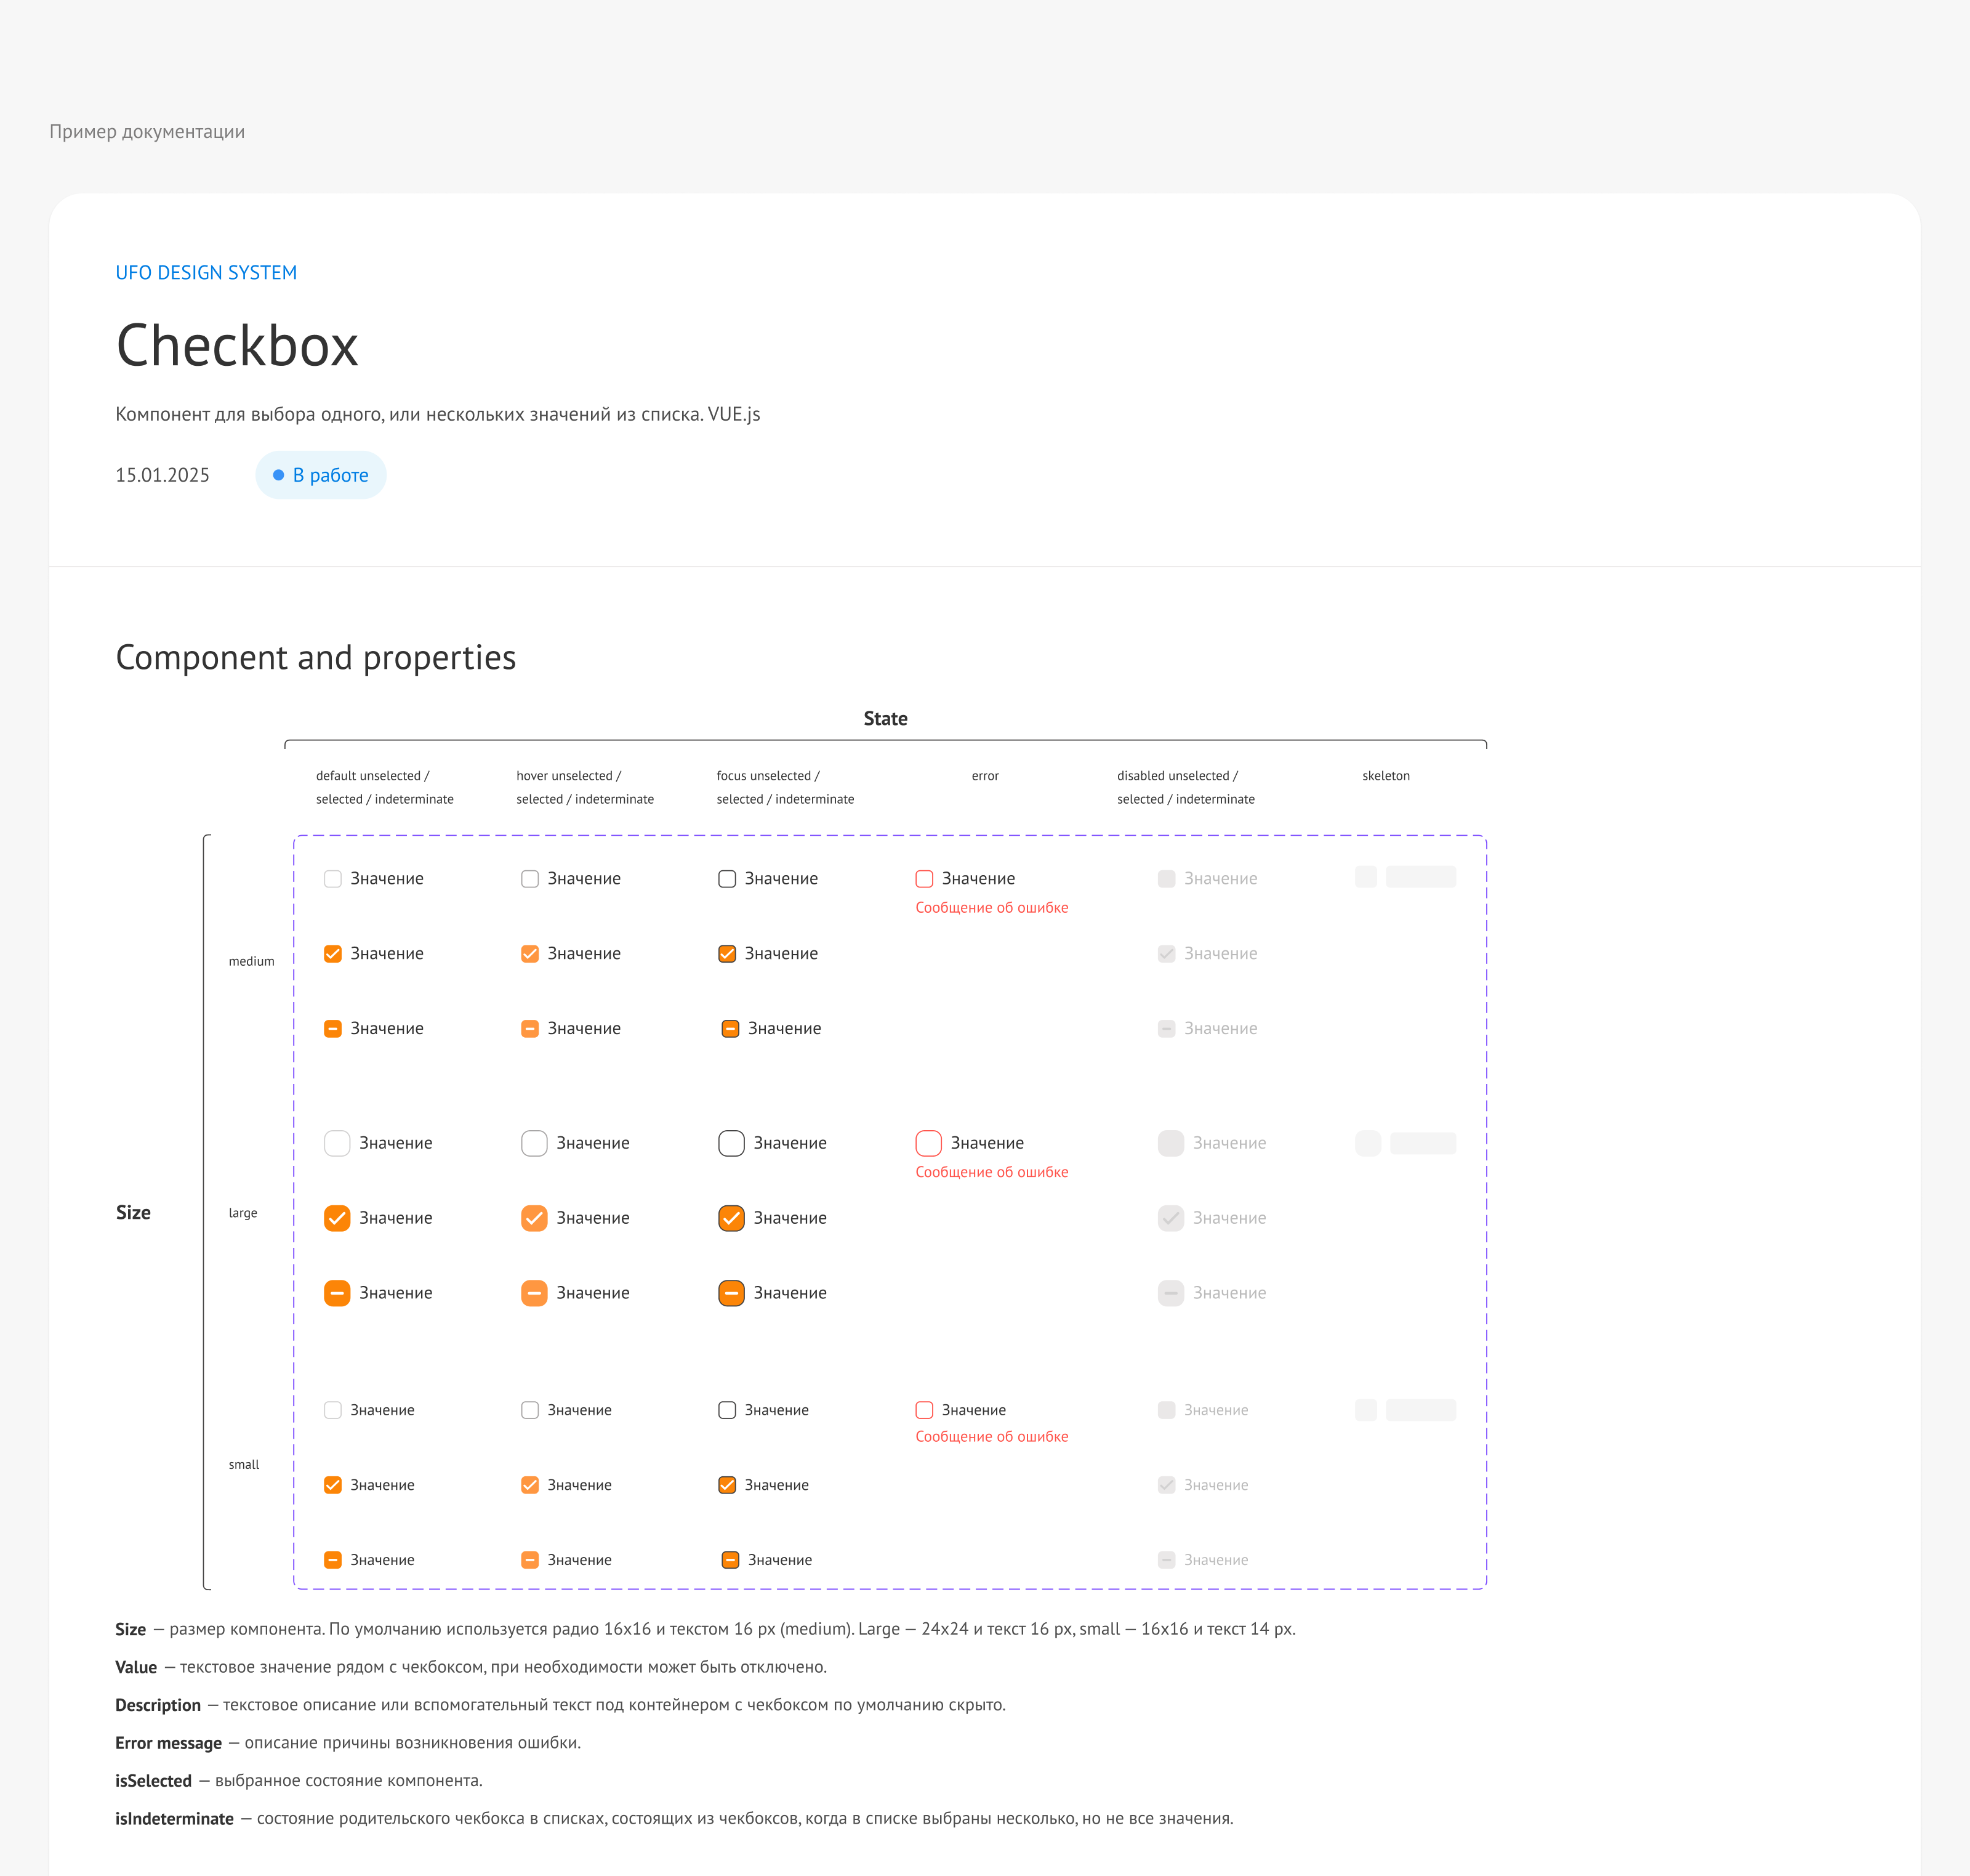Select the 'Пример документации' breadcrumb text

147,131
